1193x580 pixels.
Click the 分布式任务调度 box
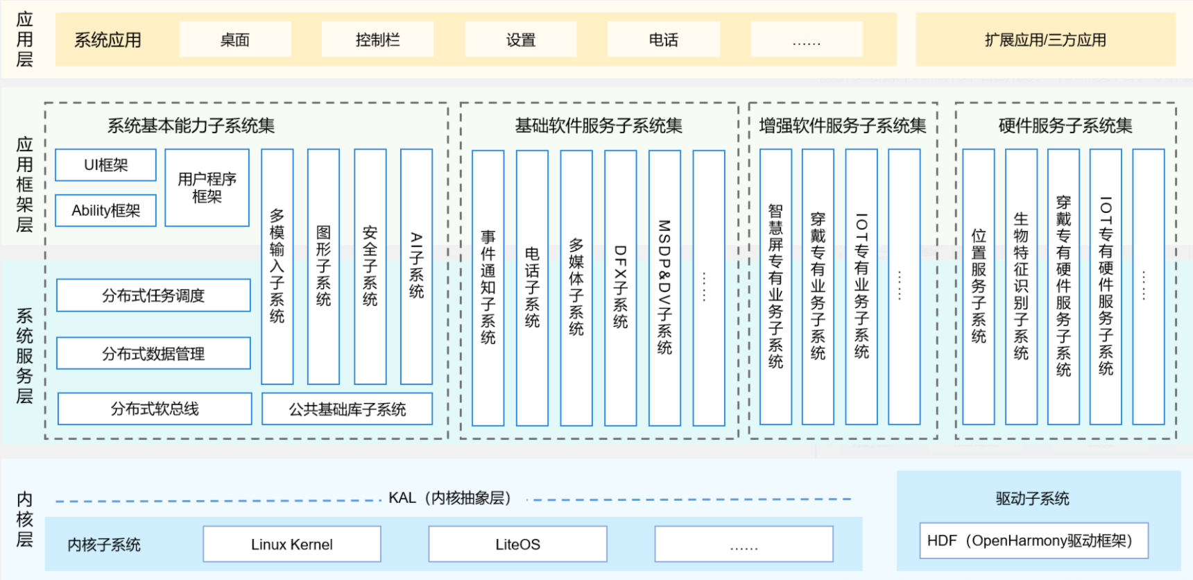pyautogui.click(x=153, y=296)
